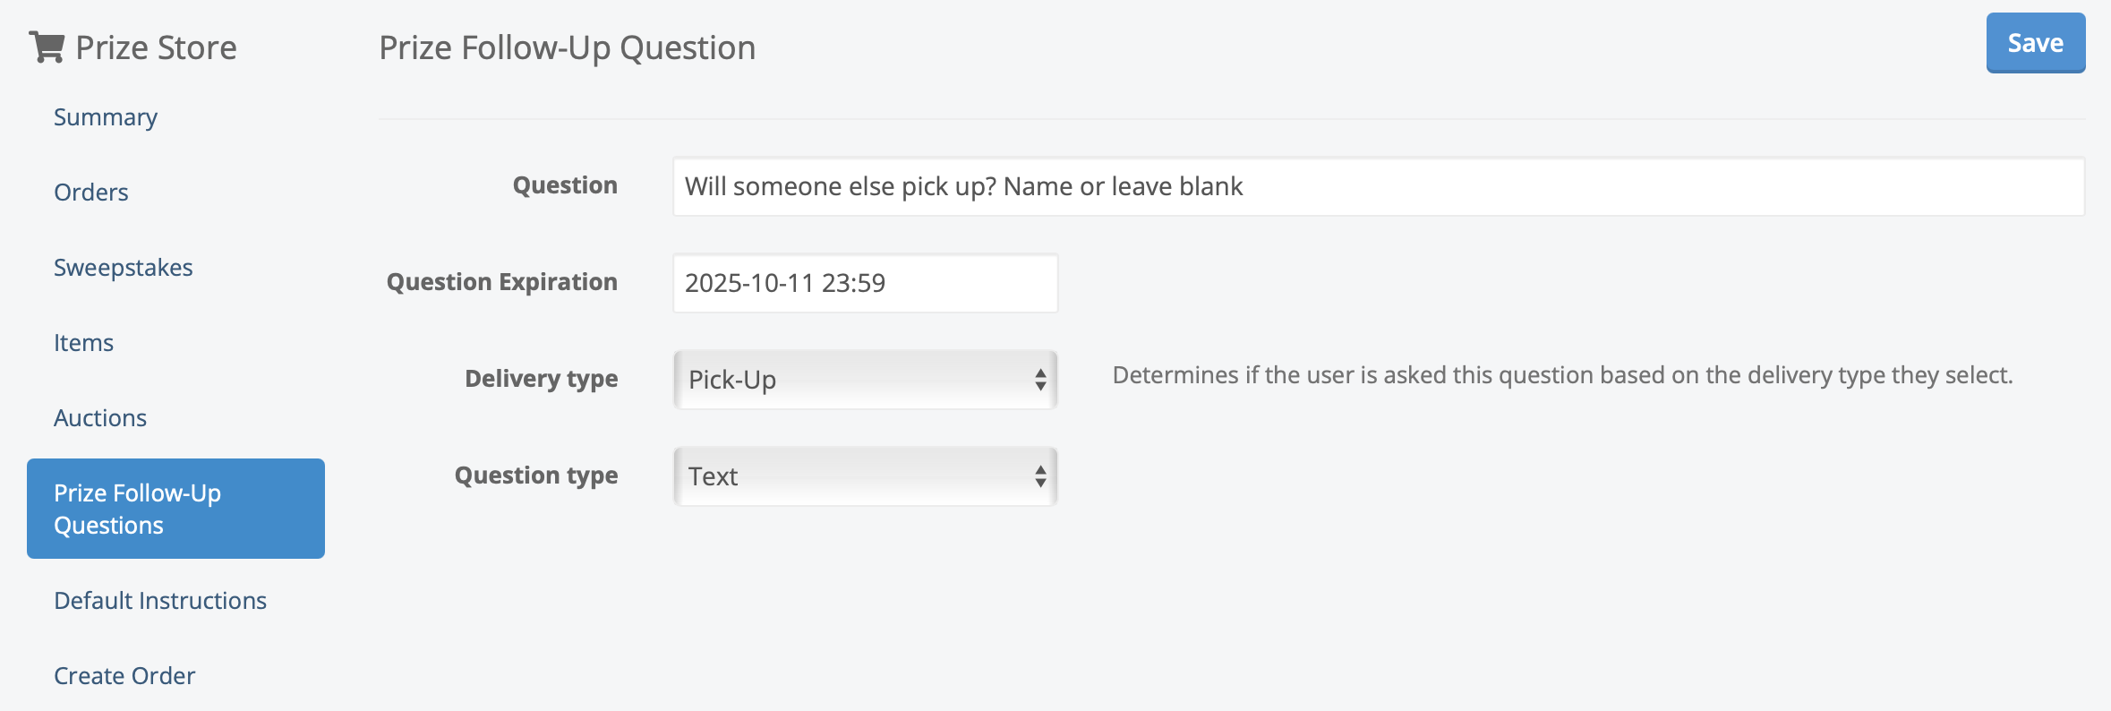Viewport: 2111px width, 711px height.
Task: Click Create Order link
Action: pyautogui.click(x=124, y=676)
